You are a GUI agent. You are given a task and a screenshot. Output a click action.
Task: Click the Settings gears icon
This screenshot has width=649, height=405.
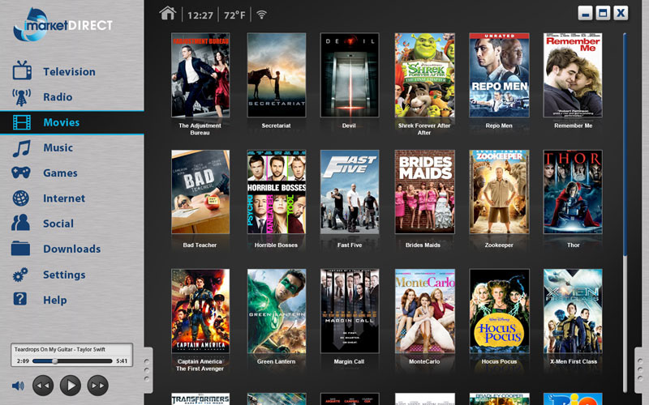20,275
